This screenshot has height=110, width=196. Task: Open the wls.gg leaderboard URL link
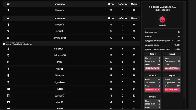coord(19,44)
